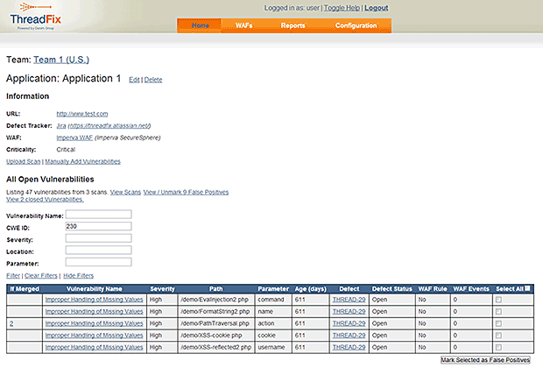The height and width of the screenshot is (368, 543).
Task: Click the username parameter cell
Action: (271, 347)
